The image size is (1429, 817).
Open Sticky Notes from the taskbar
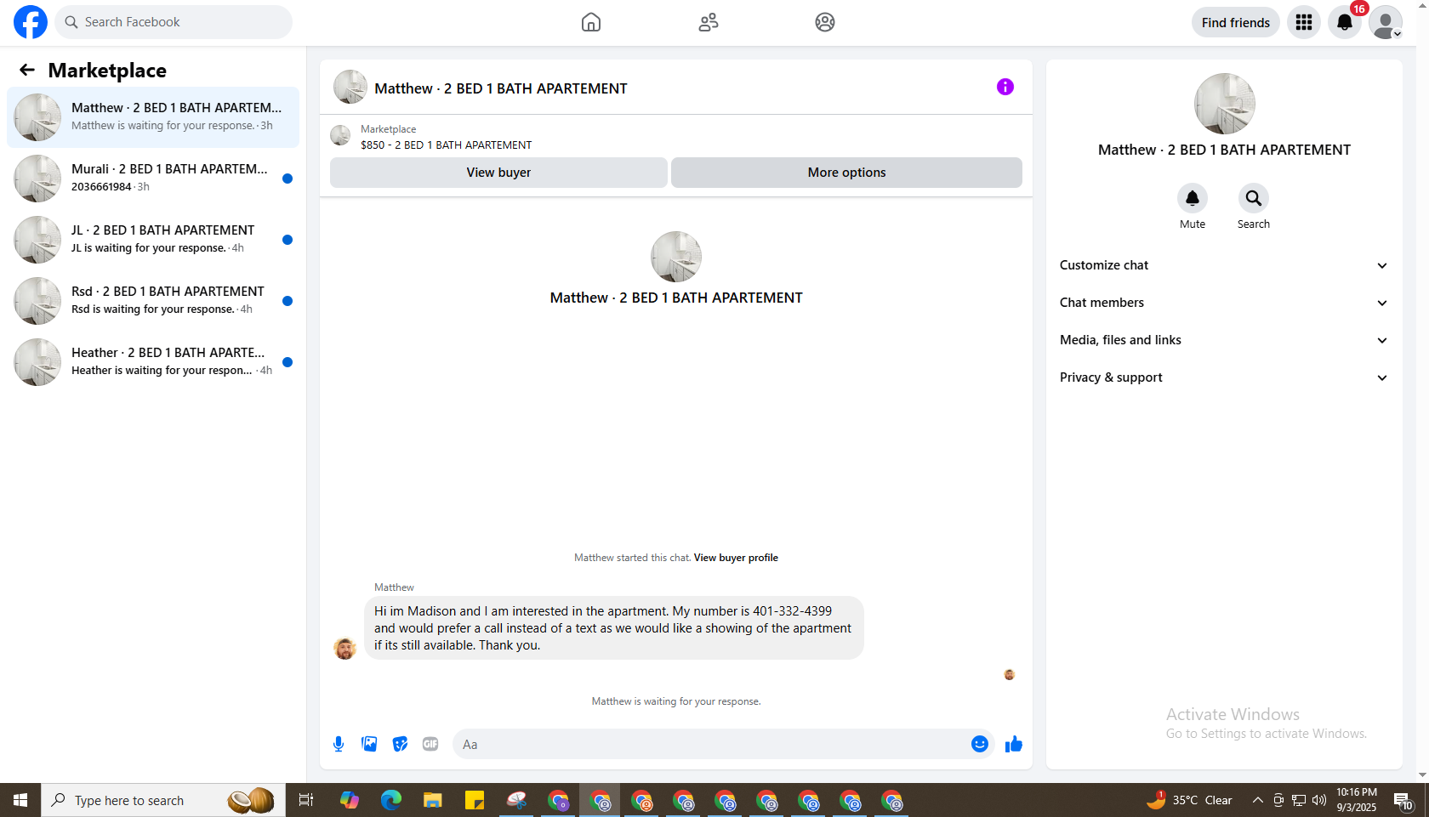475,800
